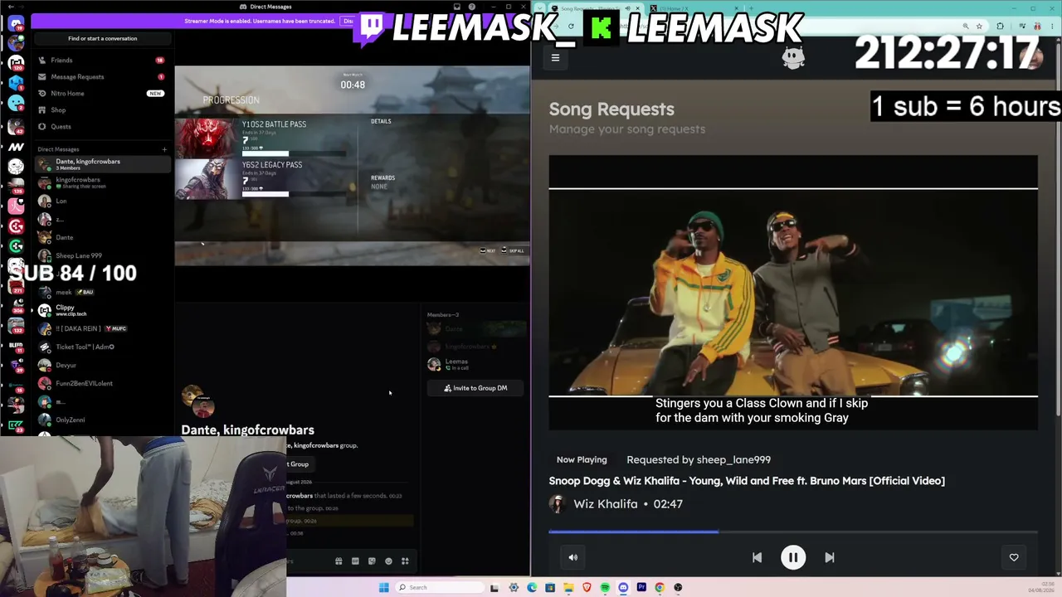Open the Sheep Lane 999 direct message
This screenshot has width=1062, height=597.
pyautogui.click(x=103, y=255)
